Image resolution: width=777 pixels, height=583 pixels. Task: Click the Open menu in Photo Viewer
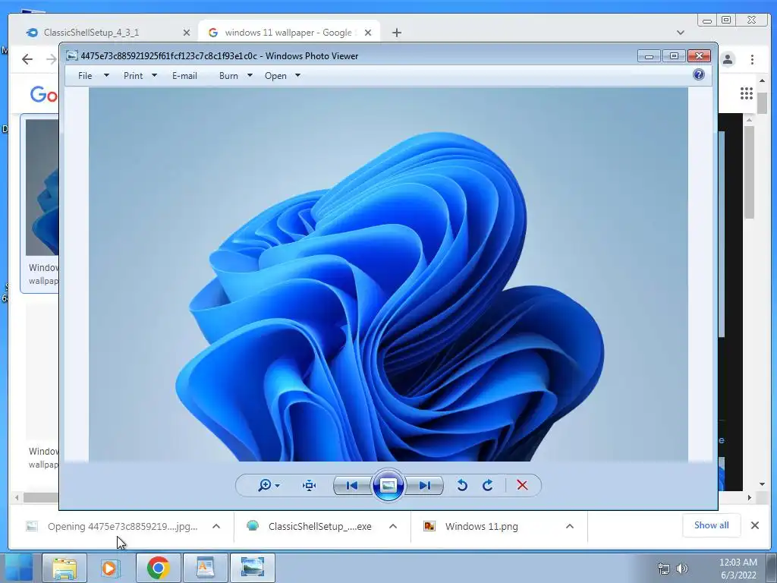(x=275, y=76)
